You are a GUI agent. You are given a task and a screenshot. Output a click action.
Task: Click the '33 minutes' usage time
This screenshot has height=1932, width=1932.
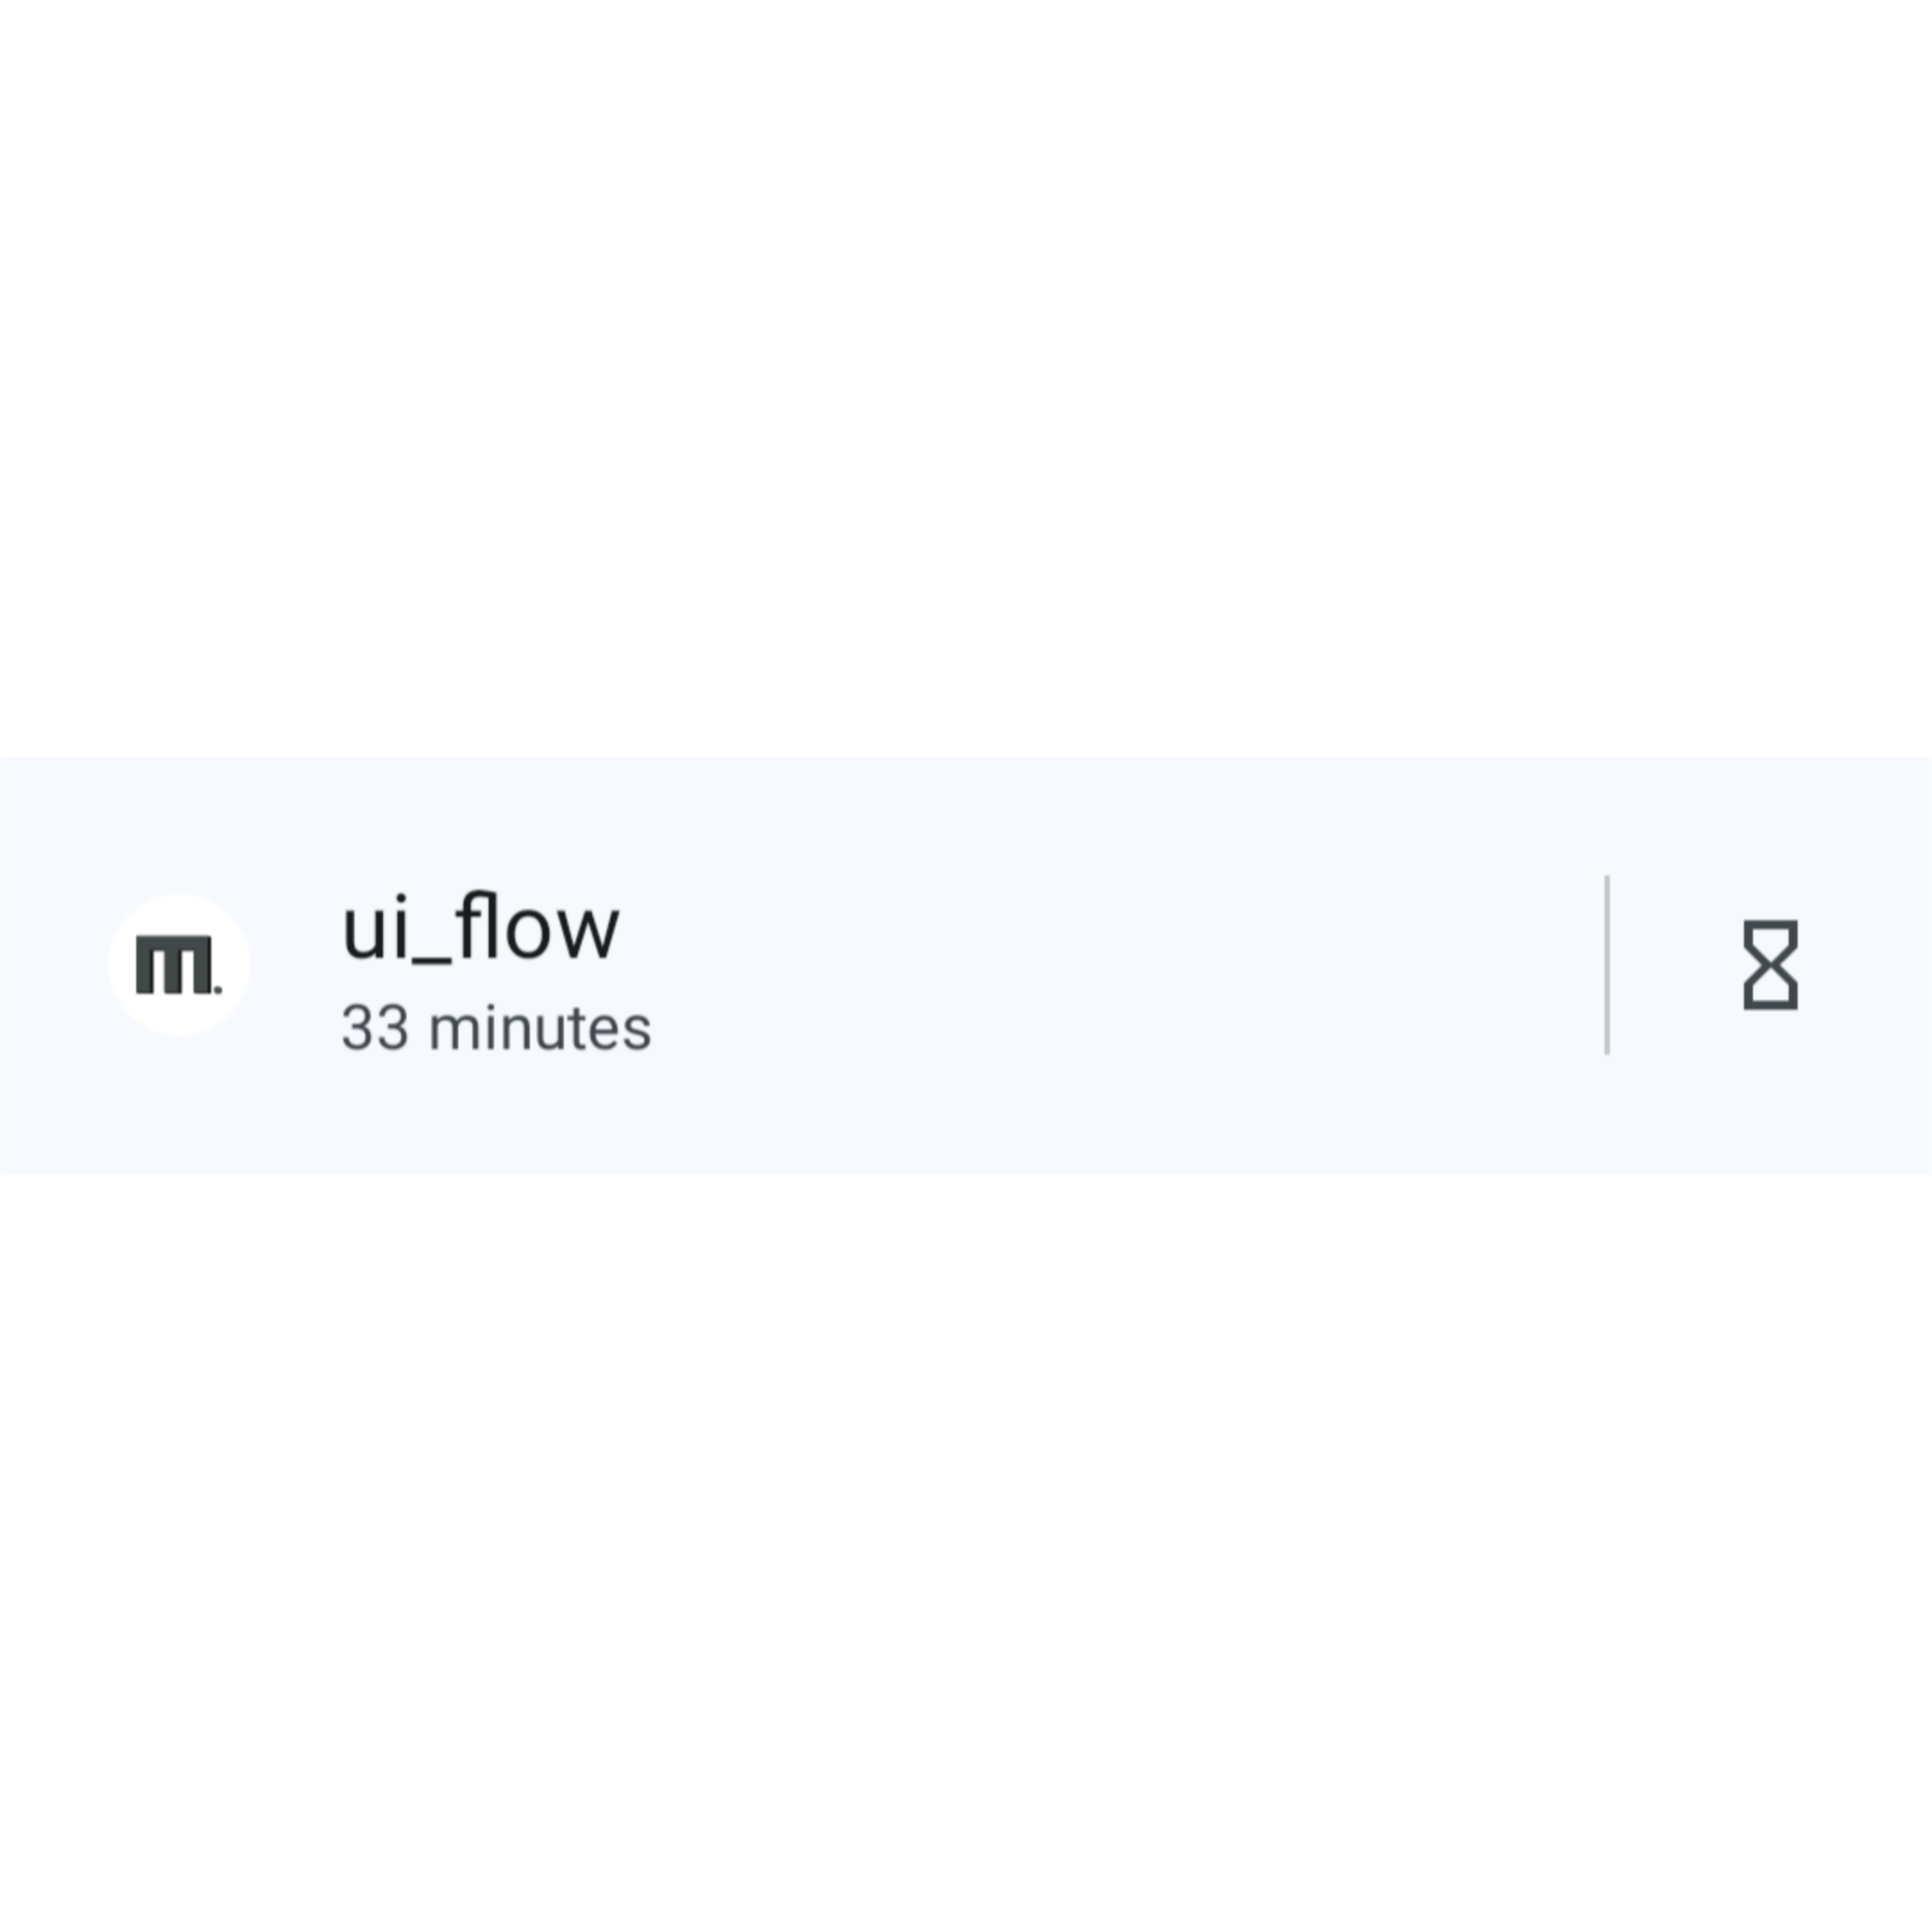pos(496,1028)
